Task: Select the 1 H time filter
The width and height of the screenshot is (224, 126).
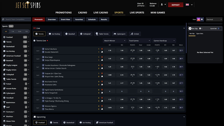Action: pos(13,31)
